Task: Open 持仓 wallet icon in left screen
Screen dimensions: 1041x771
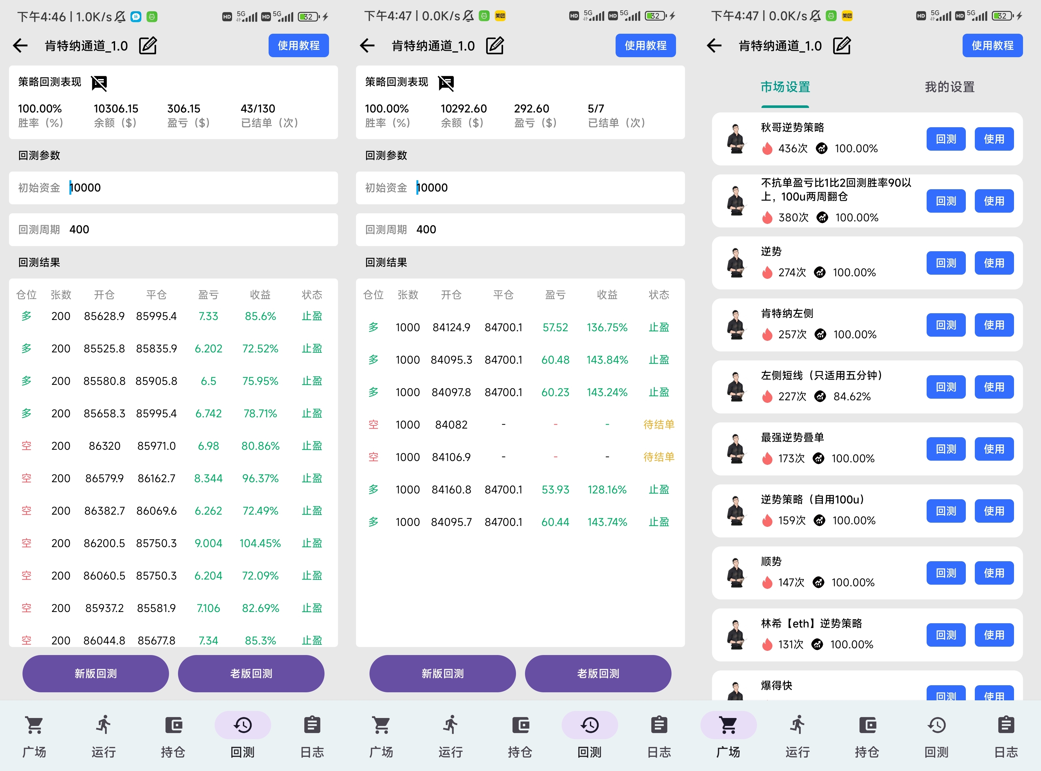Action: point(173,725)
